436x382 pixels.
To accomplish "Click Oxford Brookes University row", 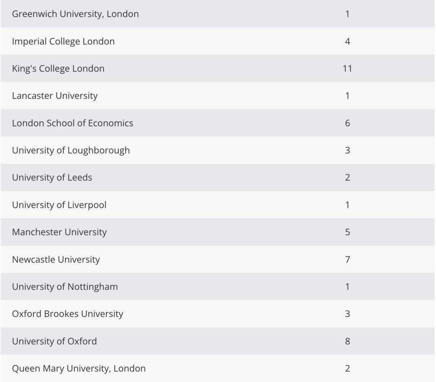I will (x=67, y=314).
